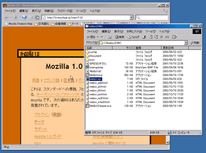Select webox.xpi file
Screen dimensions: 206x153
click(94, 79)
